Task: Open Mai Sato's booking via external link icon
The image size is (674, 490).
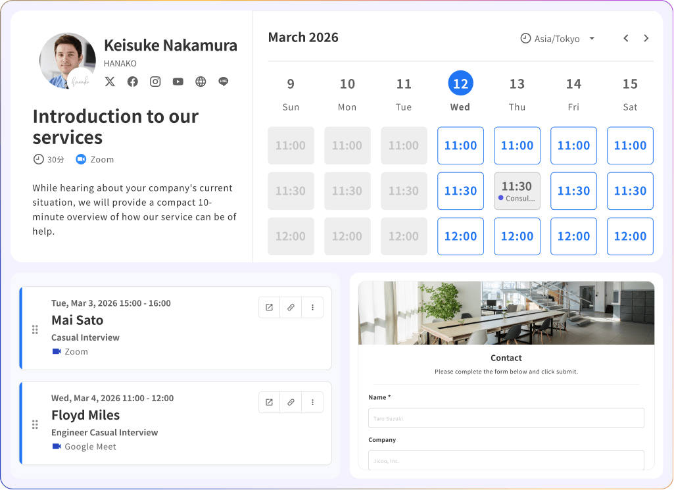Action: 269,307
